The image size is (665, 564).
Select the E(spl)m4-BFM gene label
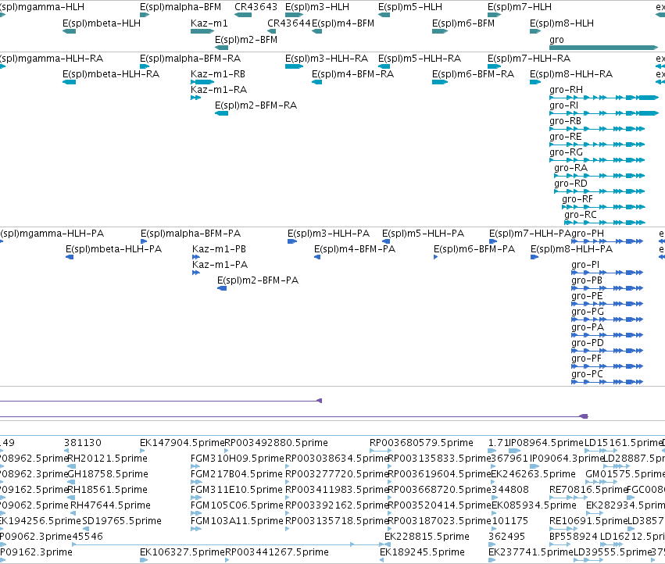click(343, 23)
